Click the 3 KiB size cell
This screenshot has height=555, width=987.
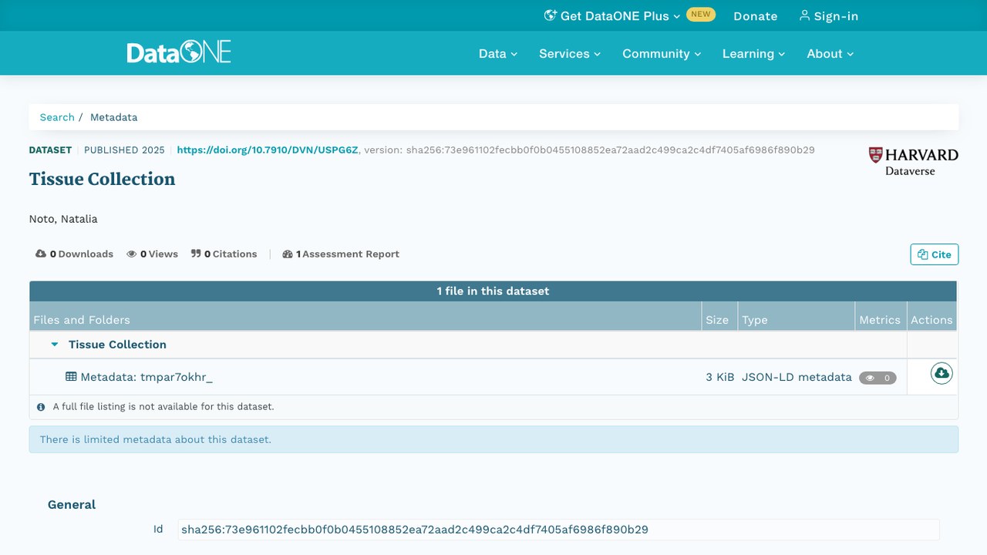720,377
